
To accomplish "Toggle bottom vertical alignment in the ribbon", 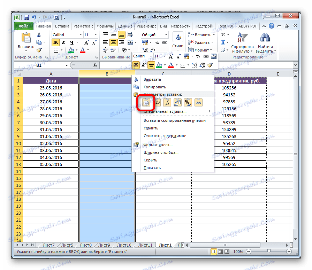I will [x=122, y=35].
